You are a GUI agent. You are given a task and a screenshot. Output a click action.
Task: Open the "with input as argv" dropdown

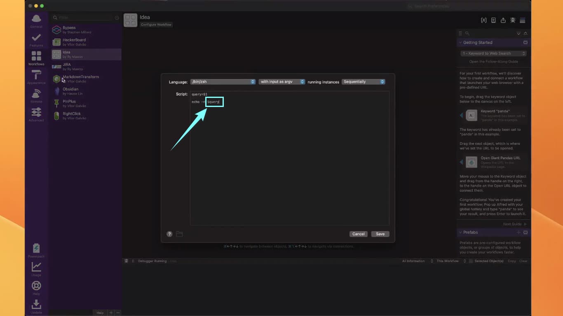click(282, 82)
